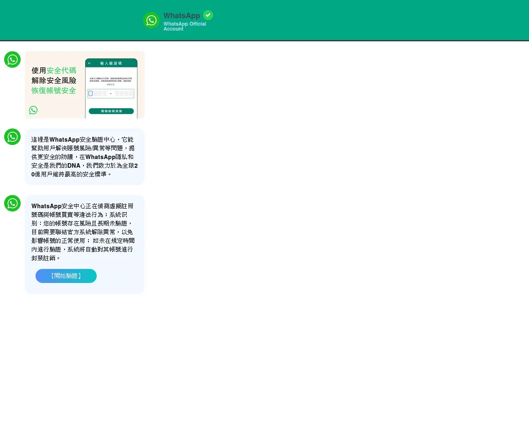Screen dimensions: 529x423
Task: Click the avatar beside the banner image message
Action: coord(12,59)
